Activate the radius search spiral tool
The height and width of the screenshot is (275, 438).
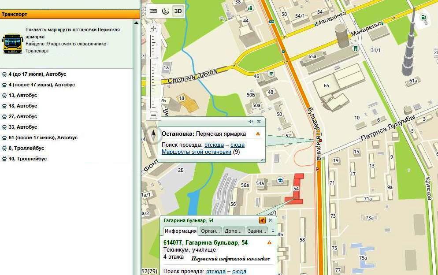166,11
